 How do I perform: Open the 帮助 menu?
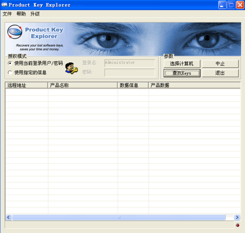[x=21, y=14]
